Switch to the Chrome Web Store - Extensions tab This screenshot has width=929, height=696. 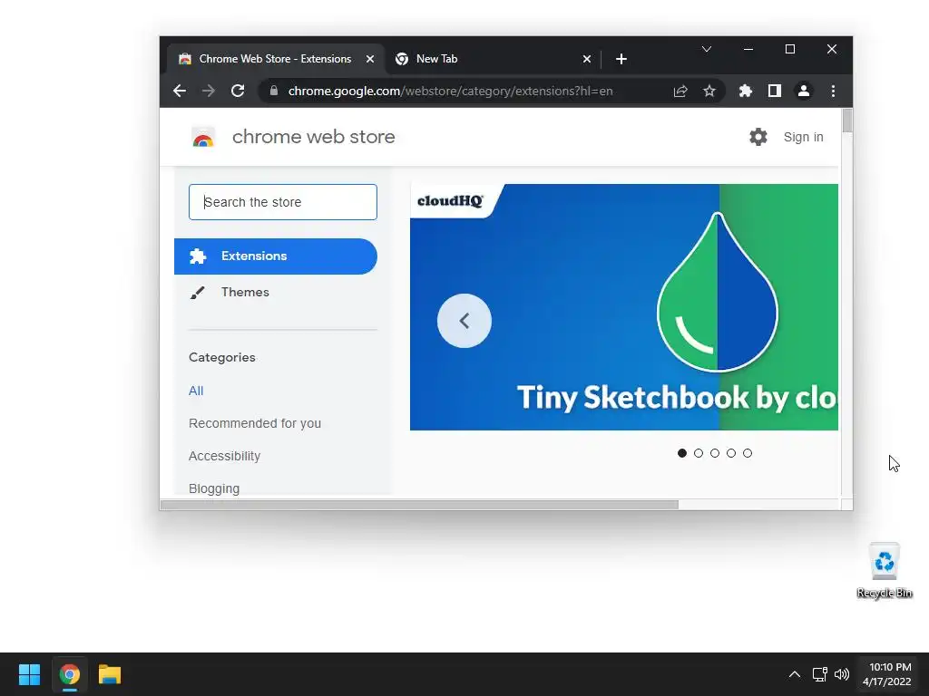(275, 59)
